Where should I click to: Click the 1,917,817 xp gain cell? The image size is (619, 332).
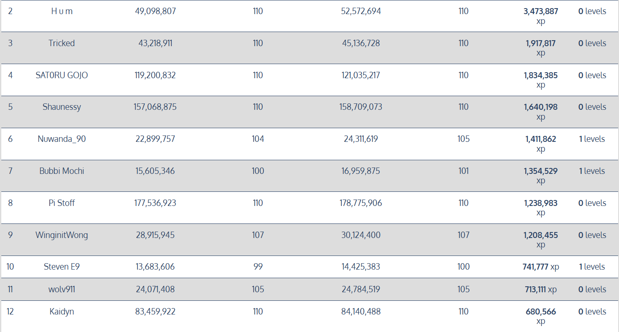(541, 43)
